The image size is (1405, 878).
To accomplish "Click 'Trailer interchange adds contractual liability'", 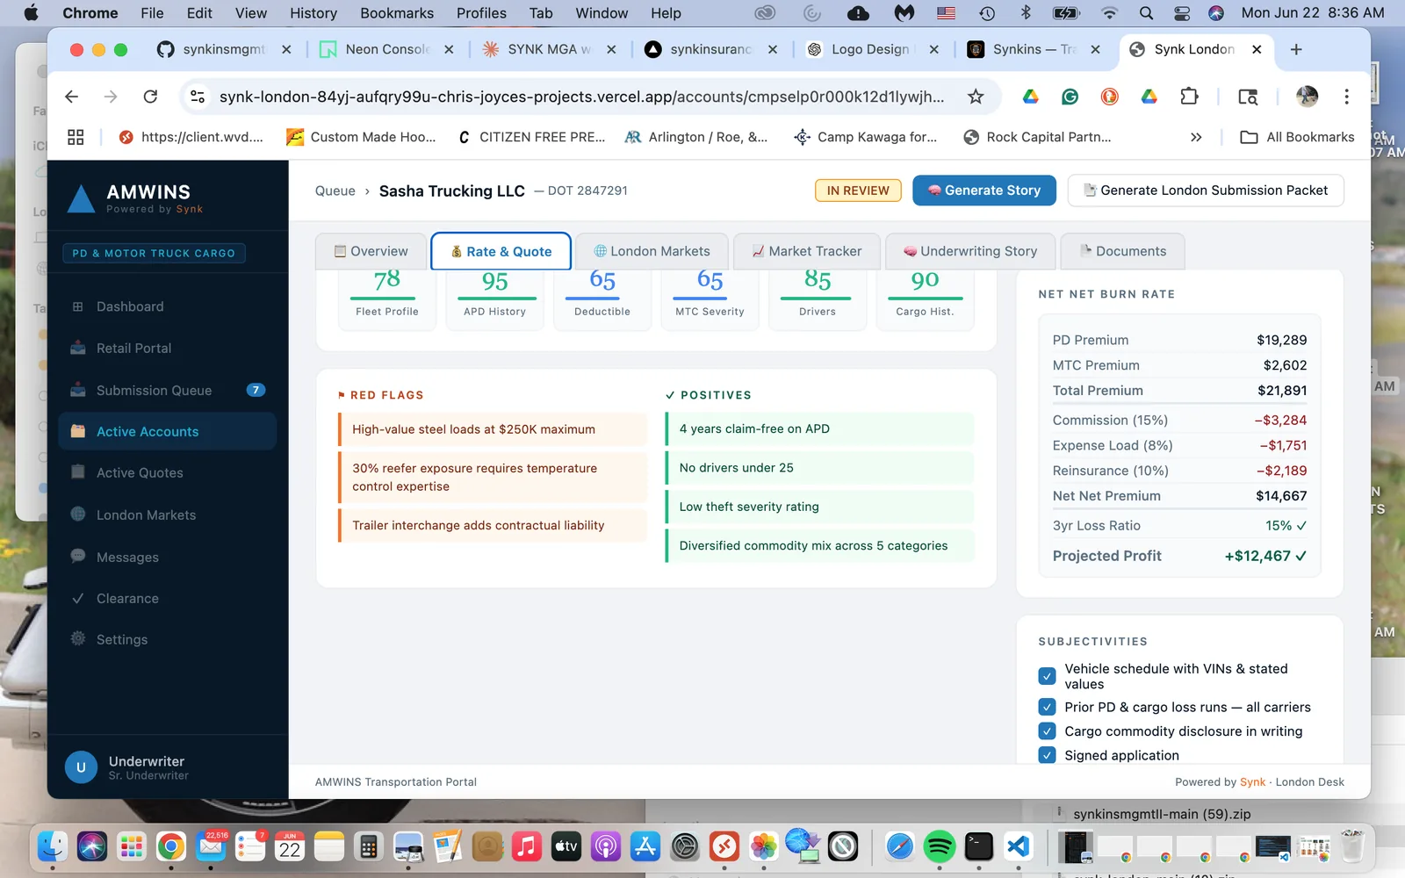I will (x=493, y=525).
